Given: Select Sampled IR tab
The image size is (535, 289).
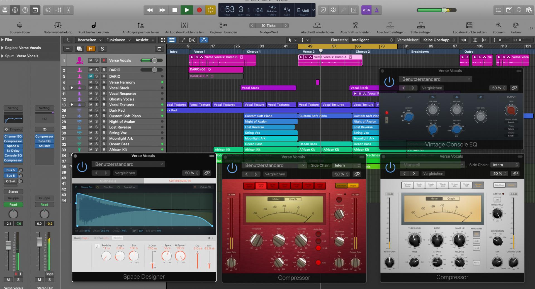Looking at the screenshot, I should 108,181.
